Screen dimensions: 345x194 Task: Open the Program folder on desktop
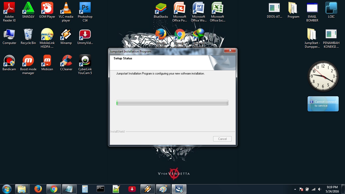(293, 10)
